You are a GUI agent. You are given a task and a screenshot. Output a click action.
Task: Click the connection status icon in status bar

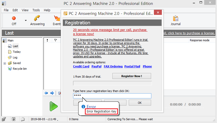coord(4,119)
